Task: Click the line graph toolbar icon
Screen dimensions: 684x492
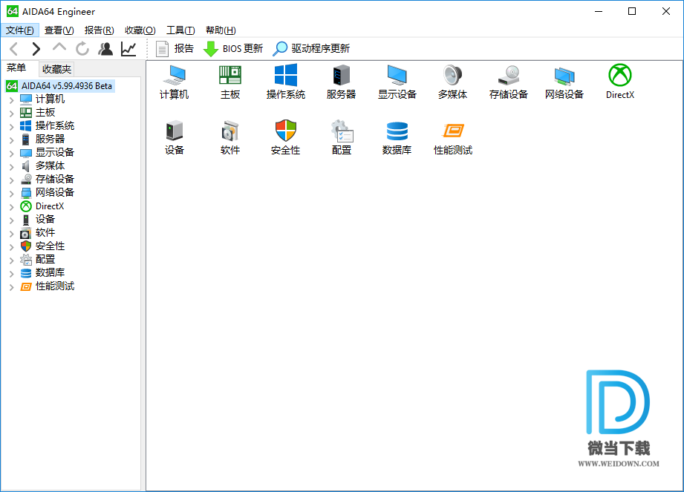Action: pyautogui.click(x=128, y=49)
